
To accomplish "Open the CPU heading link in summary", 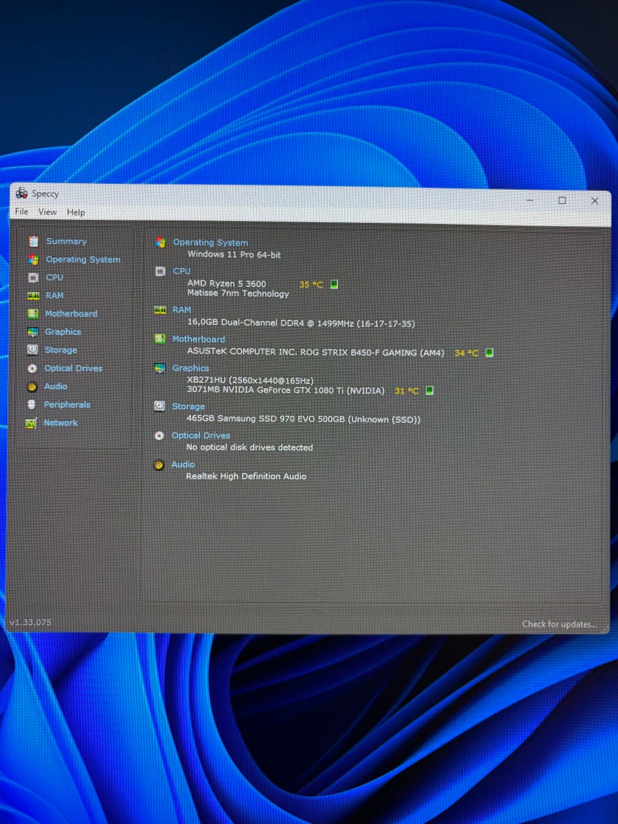I will [182, 271].
